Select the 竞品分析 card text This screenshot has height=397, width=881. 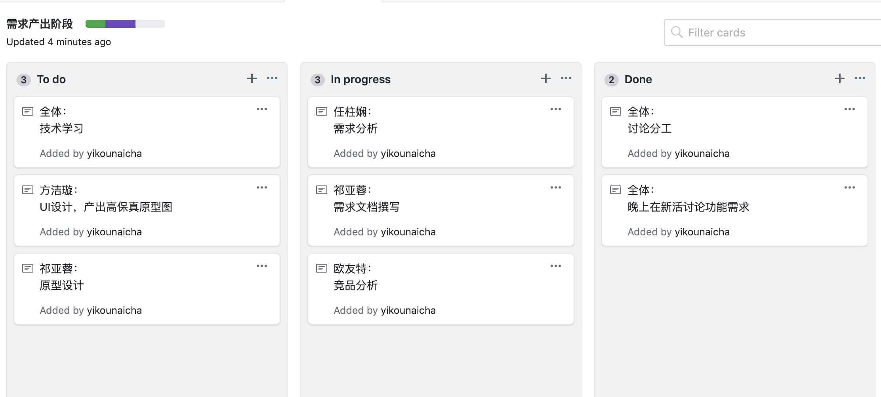(355, 285)
